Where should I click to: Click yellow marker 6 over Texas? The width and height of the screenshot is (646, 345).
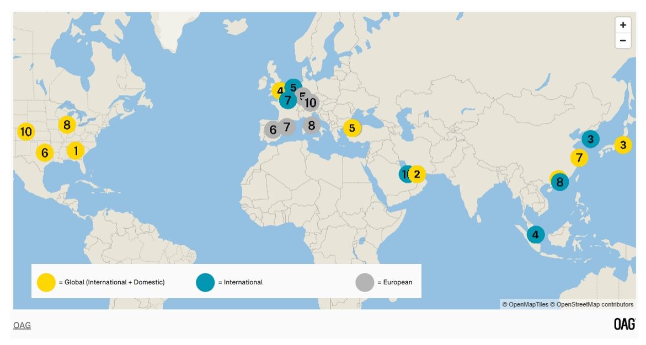45,153
